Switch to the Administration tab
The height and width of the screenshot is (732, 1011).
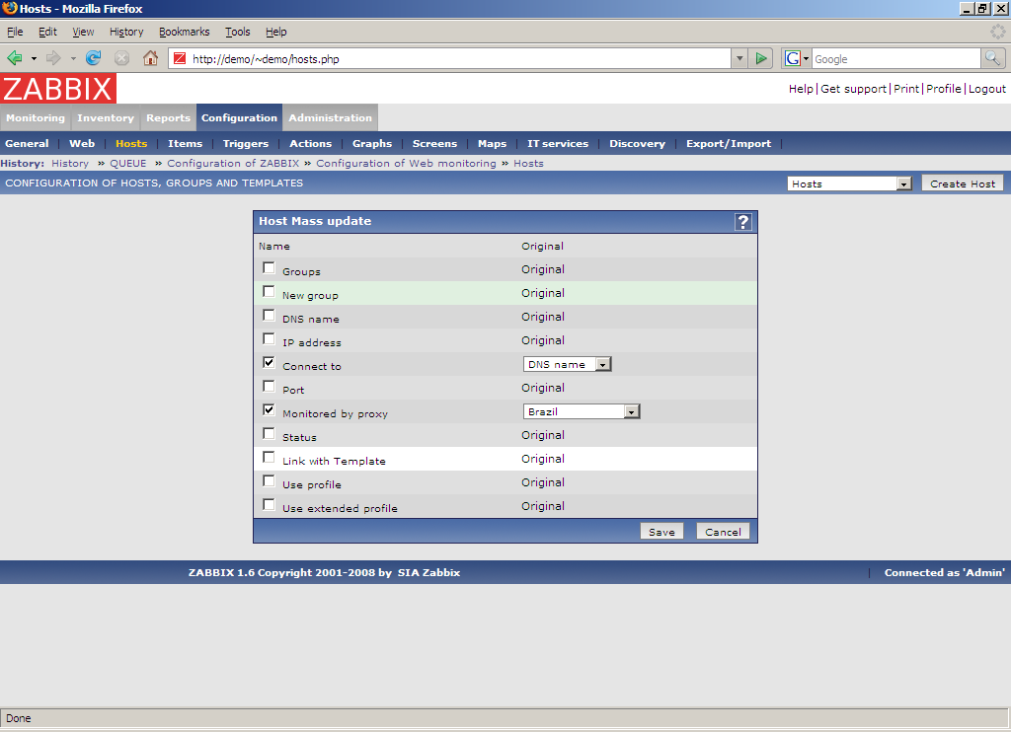pos(330,118)
